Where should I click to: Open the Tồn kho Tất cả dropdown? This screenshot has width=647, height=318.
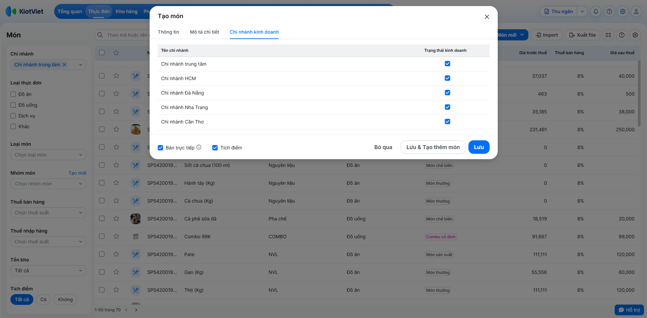pos(48,271)
